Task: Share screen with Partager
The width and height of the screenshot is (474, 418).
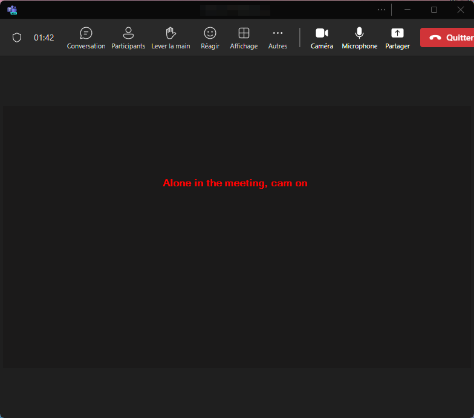Action: (397, 38)
